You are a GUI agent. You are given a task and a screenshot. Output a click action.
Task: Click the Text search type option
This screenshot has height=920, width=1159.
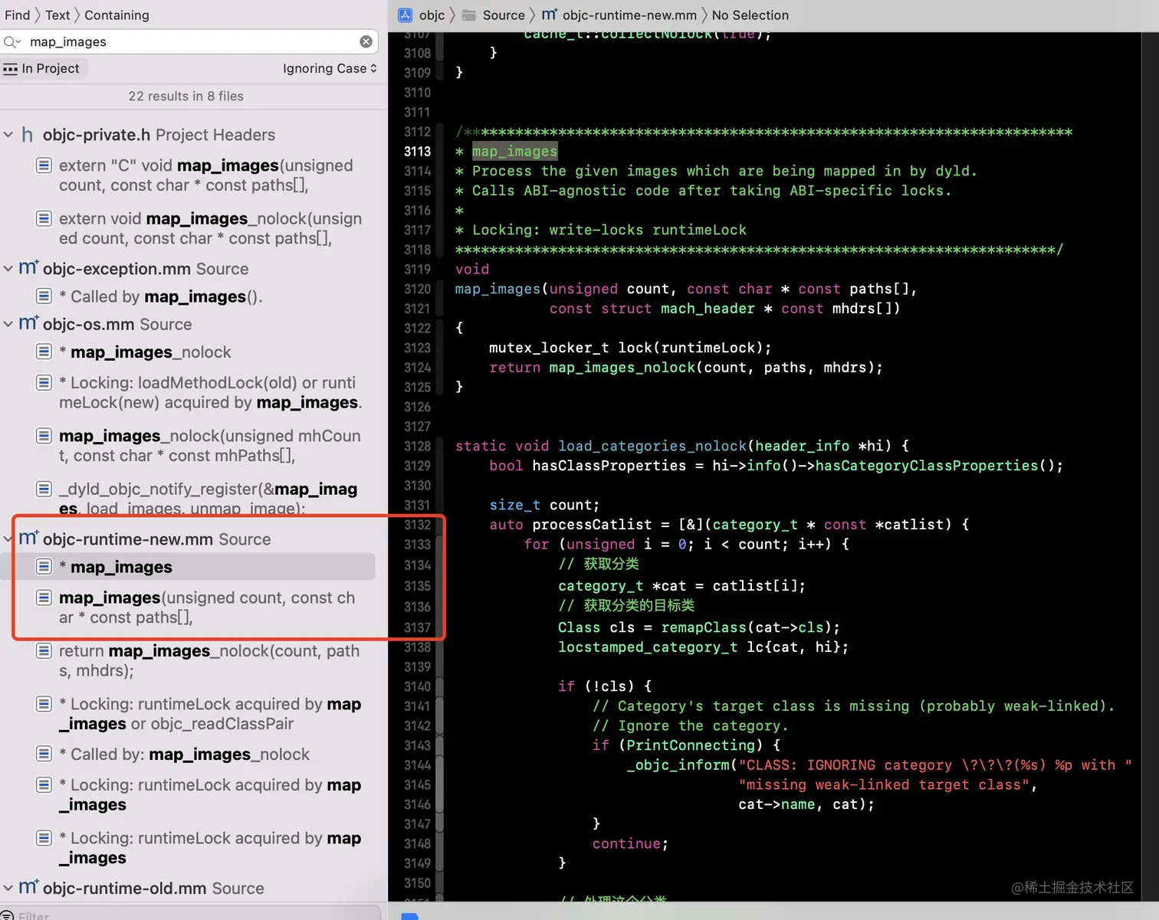[57, 15]
